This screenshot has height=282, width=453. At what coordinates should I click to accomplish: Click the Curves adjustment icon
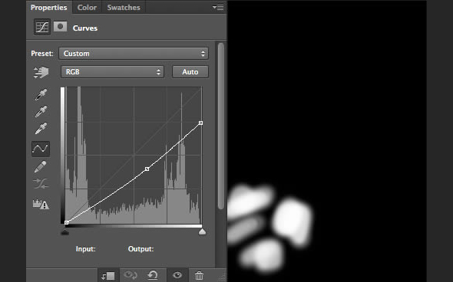[42, 27]
